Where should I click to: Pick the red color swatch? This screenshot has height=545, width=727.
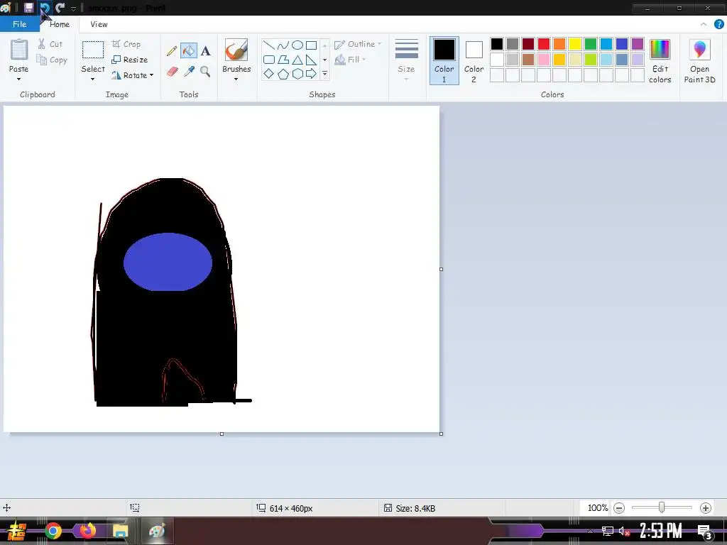point(543,44)
